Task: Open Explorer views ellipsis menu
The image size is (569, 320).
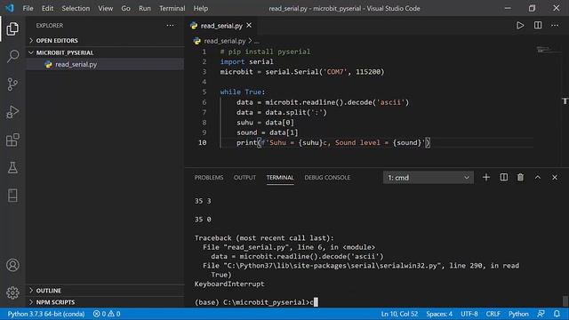Action: pos(170,26)
